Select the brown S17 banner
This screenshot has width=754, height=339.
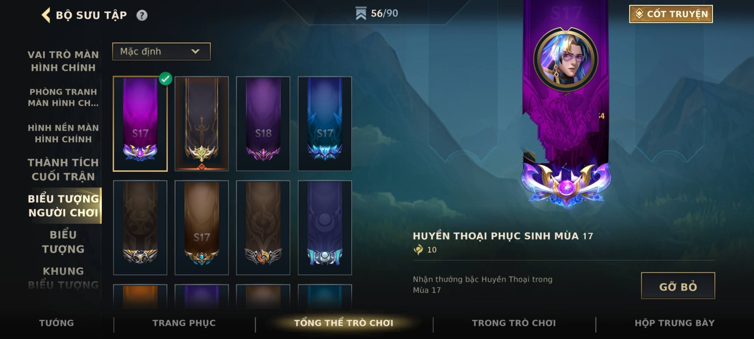point(201,228)
